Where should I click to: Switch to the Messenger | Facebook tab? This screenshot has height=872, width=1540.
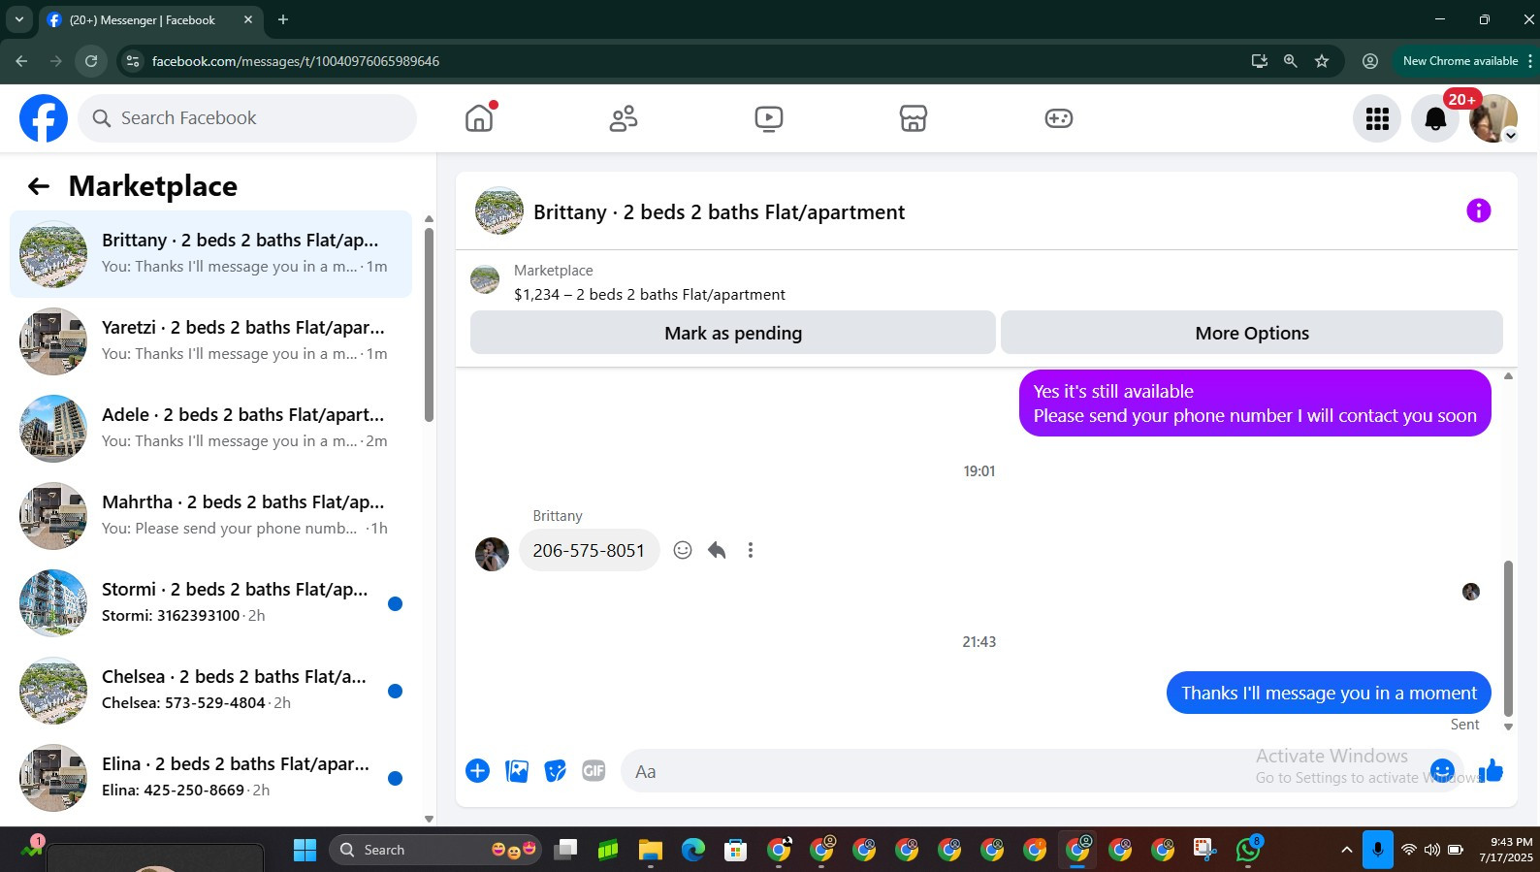pos(150,20)
